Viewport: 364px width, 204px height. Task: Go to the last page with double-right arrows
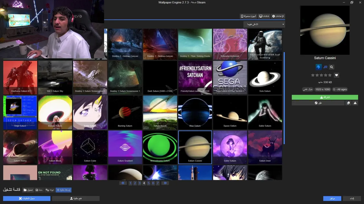[x=165, y=183]
